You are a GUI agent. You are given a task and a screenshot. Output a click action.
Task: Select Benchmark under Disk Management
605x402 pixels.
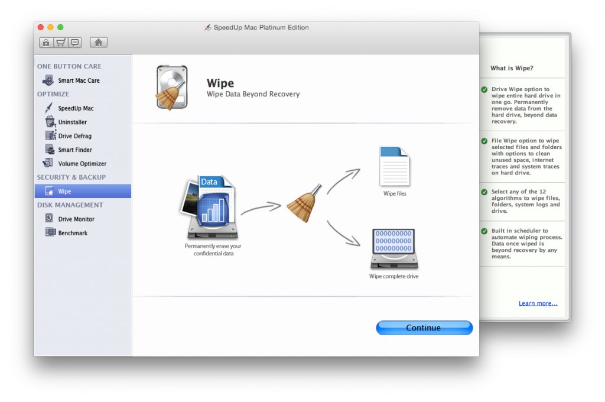click(83, 233)
